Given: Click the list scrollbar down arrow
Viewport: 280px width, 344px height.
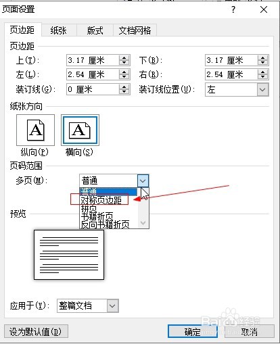Looking at the screenshot, I should [143, 223].
